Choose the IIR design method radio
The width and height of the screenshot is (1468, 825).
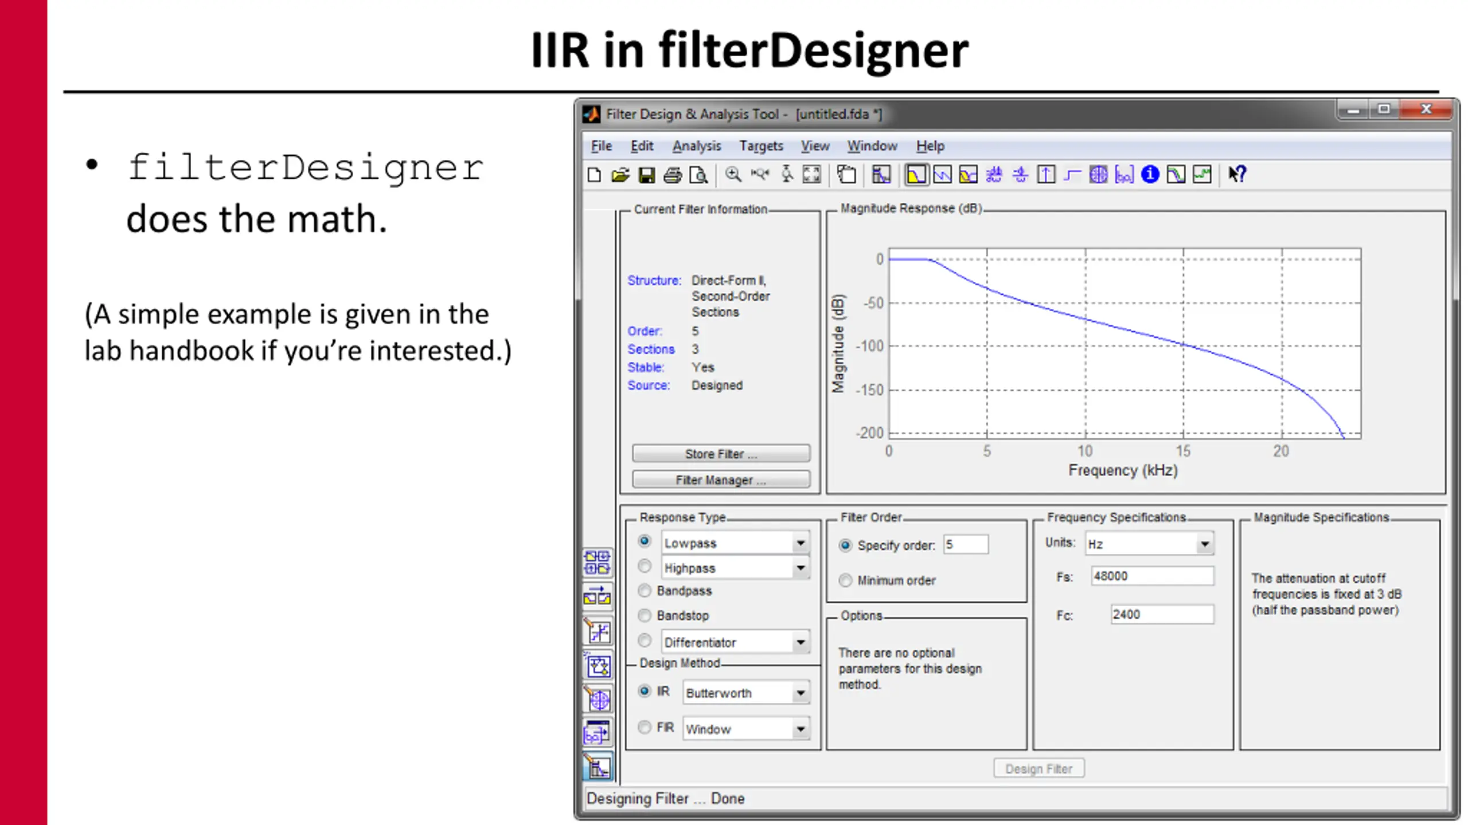(645, 691)
